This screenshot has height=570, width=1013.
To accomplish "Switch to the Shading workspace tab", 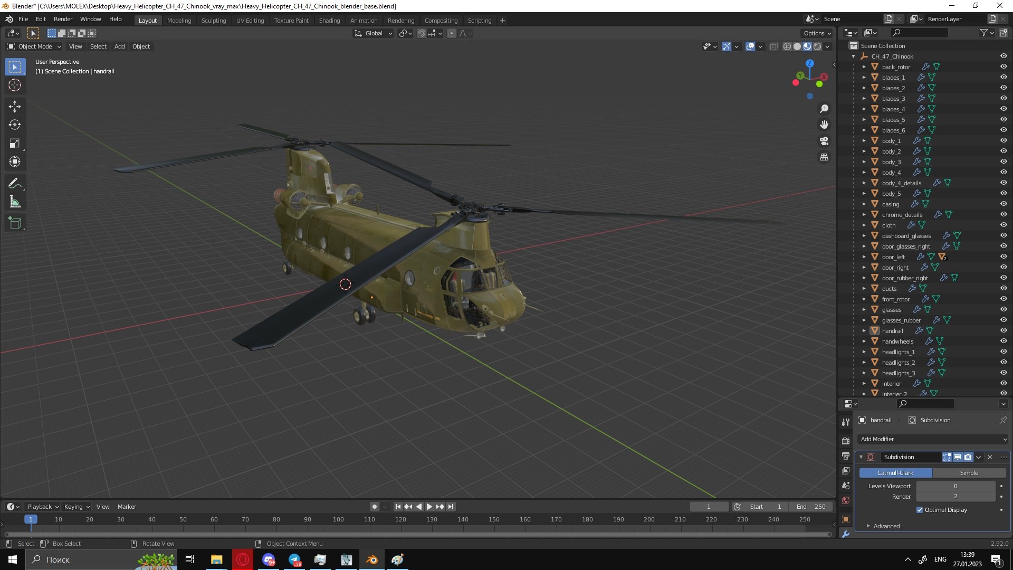I will tap(329, 21).
